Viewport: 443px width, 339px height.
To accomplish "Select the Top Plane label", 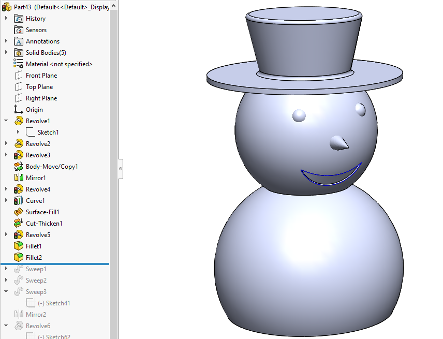I will 39,87.
